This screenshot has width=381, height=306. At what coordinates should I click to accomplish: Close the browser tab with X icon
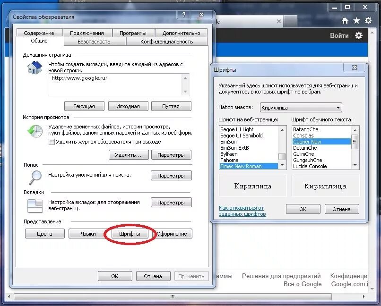tap(279, 21)
